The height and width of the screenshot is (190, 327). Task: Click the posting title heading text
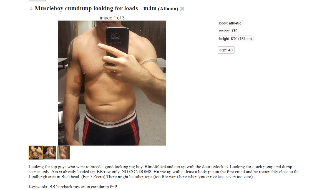(x=86, y=8)
